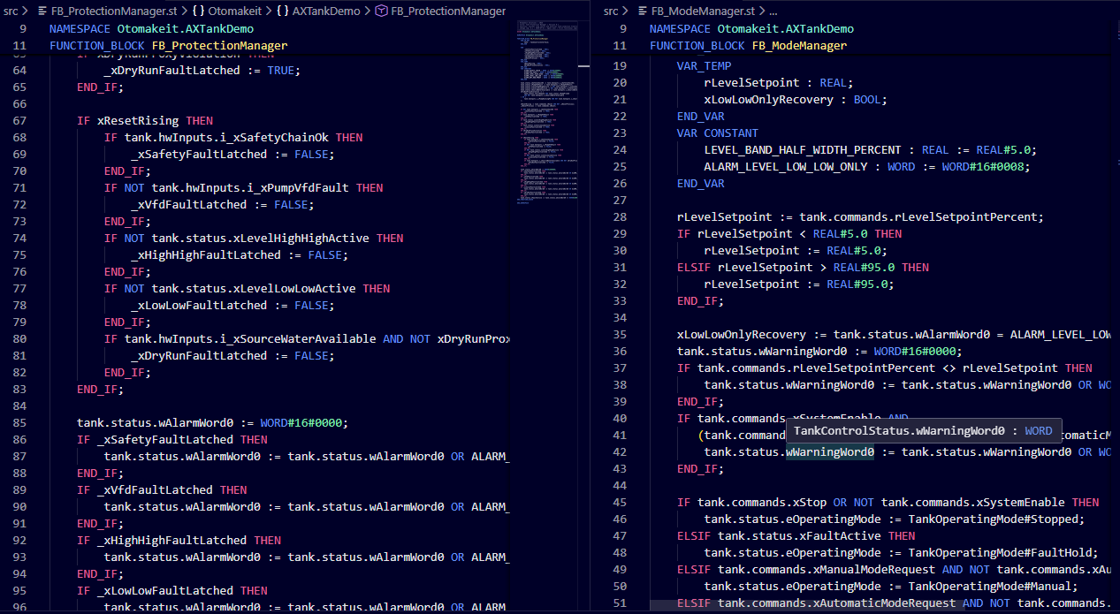Viewport: 1120px width, 614px height.
Task: Click 'i_xSafetyChainOk' on line 68
Action: pyautogui.click(x=274, y=137)
